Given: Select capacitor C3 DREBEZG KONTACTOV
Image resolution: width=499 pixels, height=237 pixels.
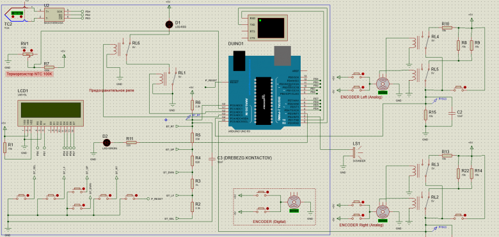Looking at the screenshot, I should coord(212,159).
